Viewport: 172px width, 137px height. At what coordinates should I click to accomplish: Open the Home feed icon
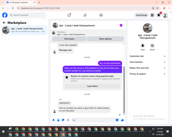pyautogui.click(x=69, y=15)
